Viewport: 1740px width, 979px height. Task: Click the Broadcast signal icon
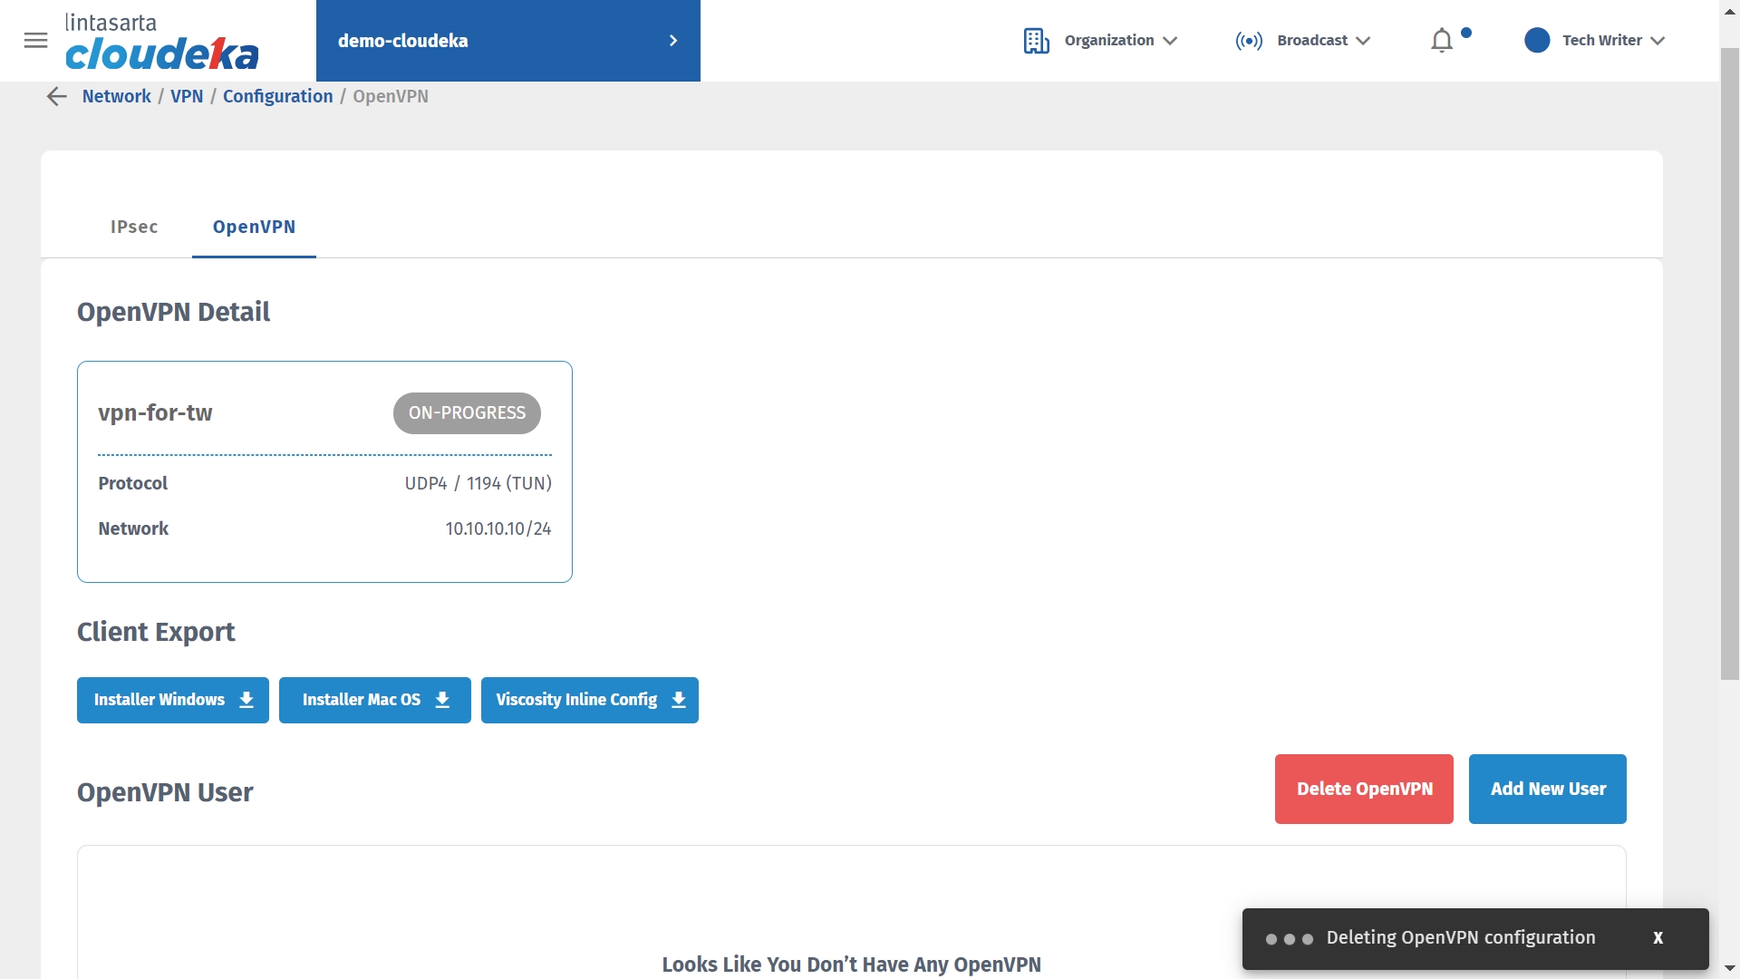click(1249, 41)
